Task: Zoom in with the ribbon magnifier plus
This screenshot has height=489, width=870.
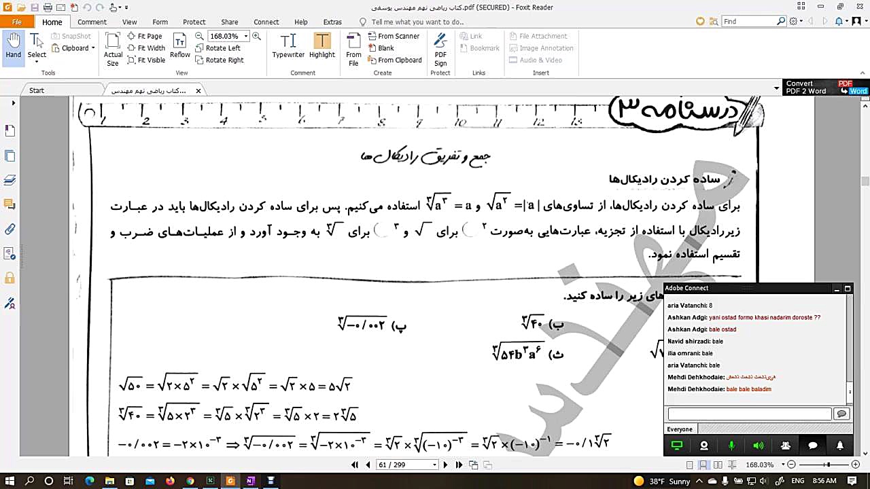Action: [x=256, y=36]
